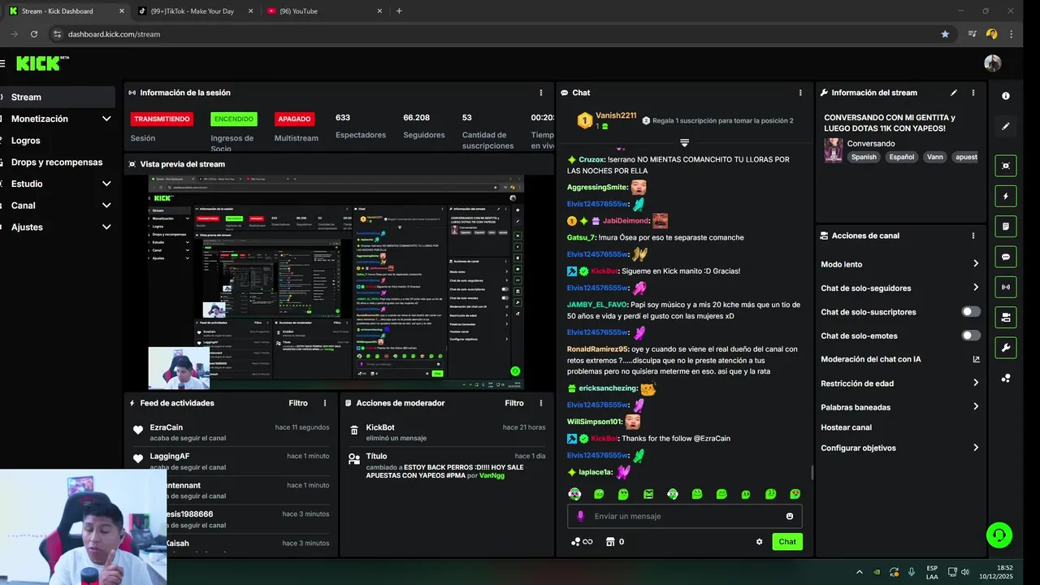
Task: Edit stream info with the pencil icon
Action: click(954, 93)
